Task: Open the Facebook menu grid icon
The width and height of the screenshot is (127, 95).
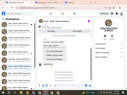Action: click(x=112, y=13)
